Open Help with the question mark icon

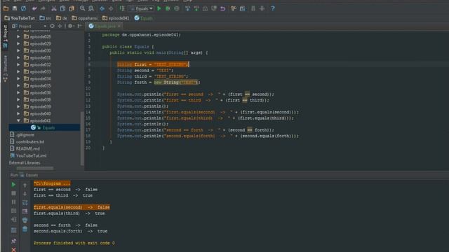pos(273,8)
